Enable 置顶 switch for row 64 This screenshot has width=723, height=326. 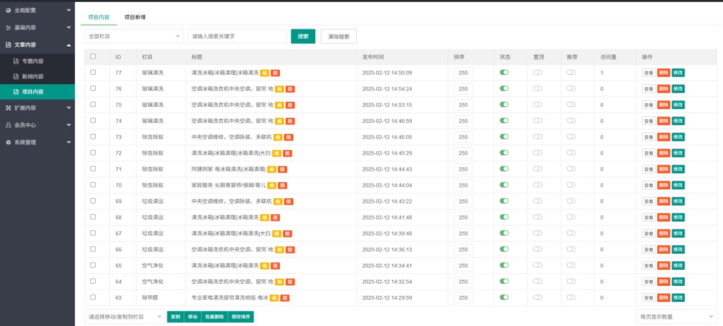pyautogui.click(x=538, y=281)
